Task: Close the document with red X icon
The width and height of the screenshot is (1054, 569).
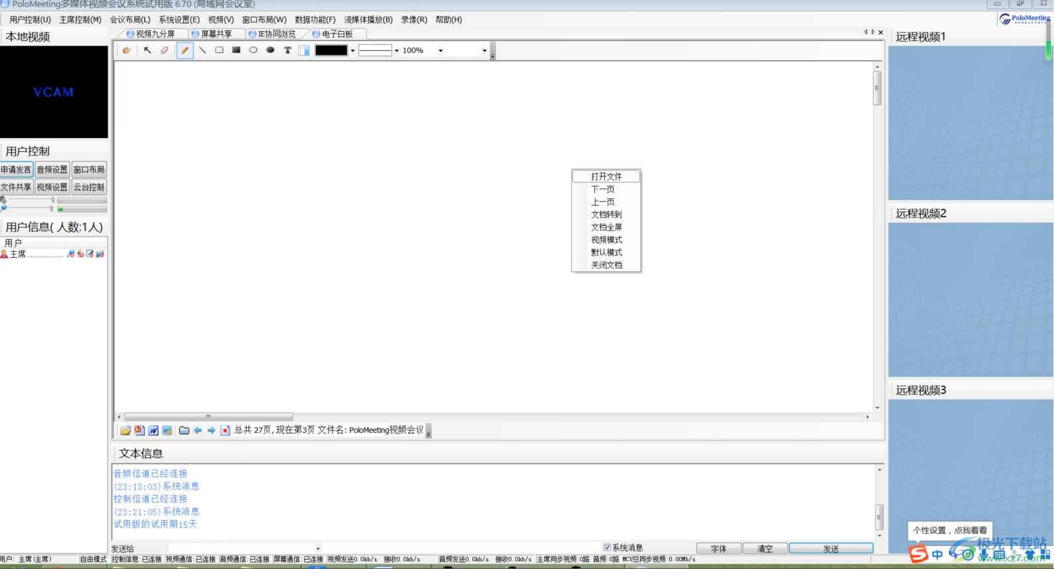Action: tap(225, 430)
